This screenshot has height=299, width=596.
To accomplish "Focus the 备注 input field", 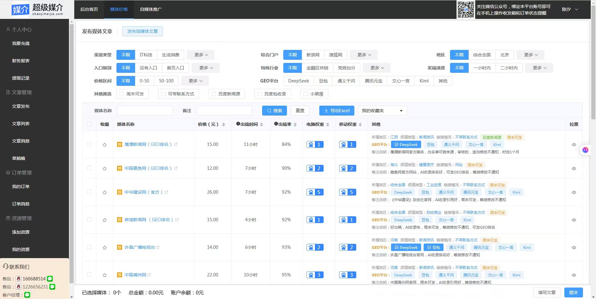I will coord(224,111).
